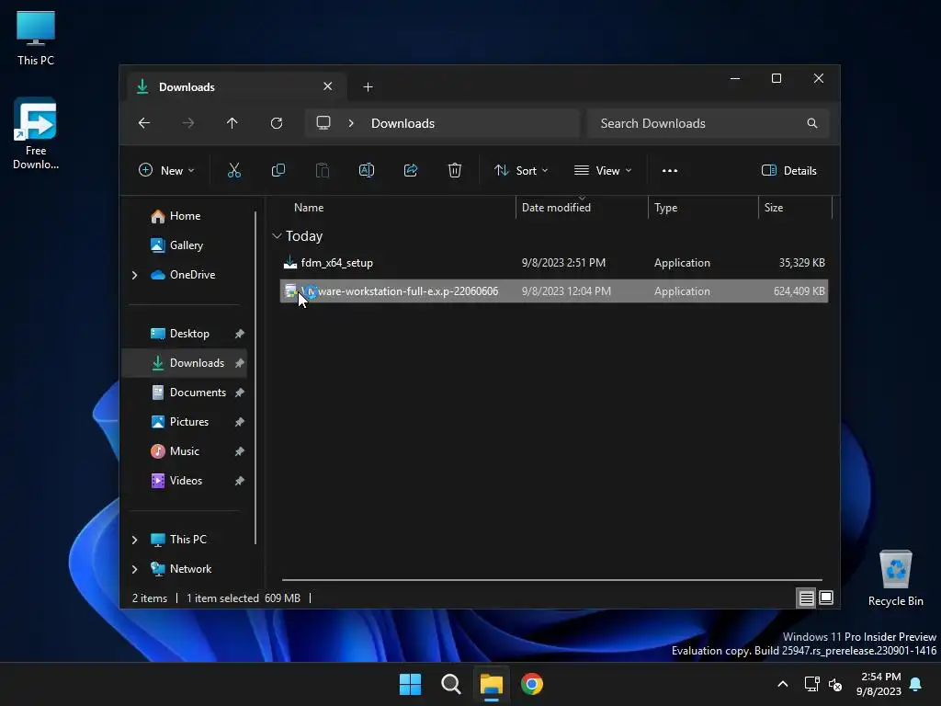Click the 35,329 KB size cell
The image size is (941, 706).
point(801,263)
